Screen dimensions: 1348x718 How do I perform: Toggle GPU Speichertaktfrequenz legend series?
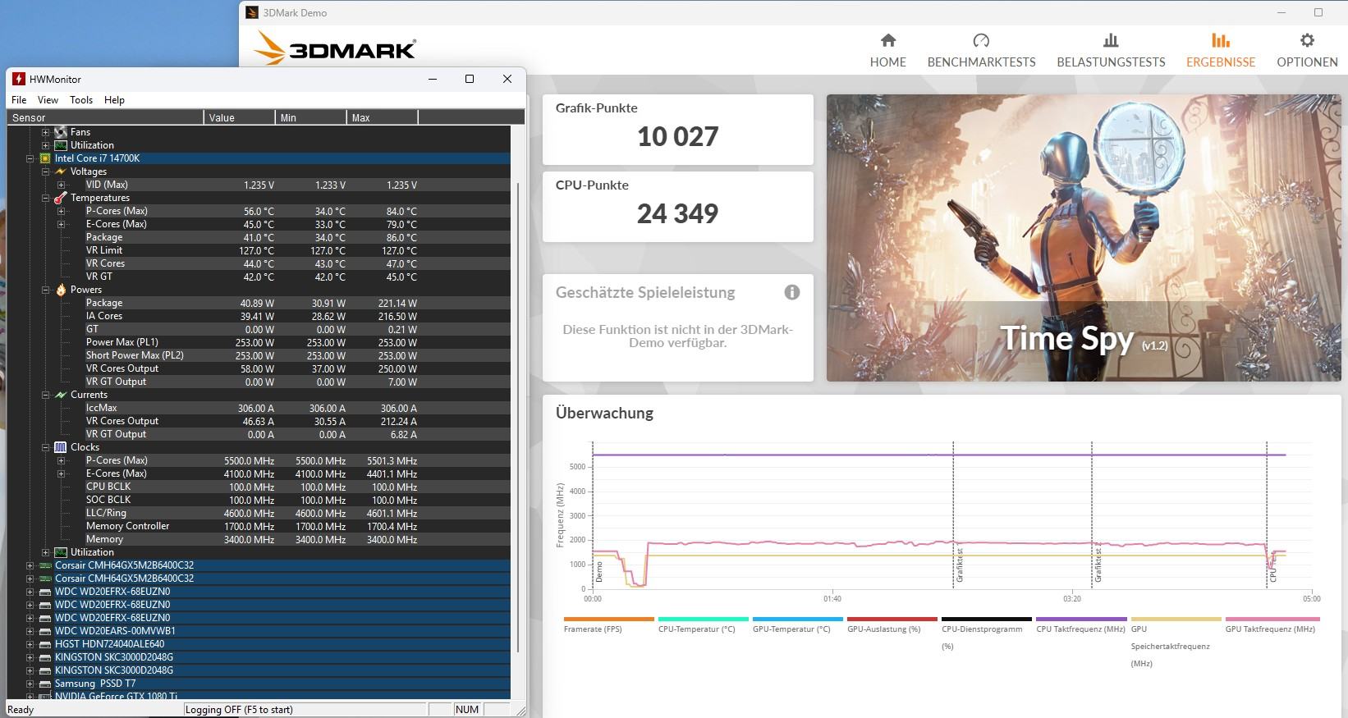(1176, 642)
